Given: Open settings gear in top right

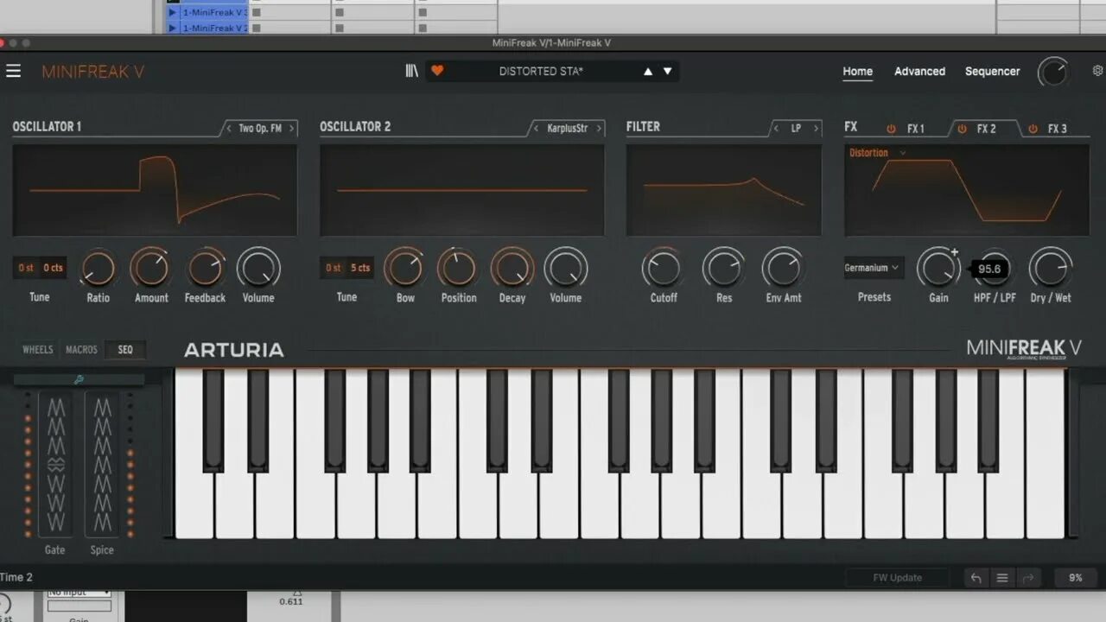Looking at the screenshot, I should click(1097, 71).
